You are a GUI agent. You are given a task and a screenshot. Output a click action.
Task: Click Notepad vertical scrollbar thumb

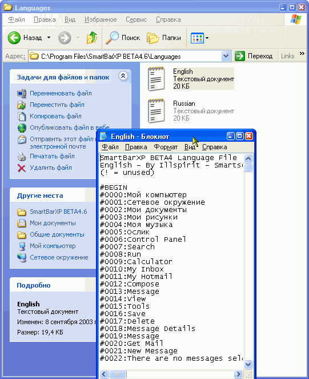248,167
